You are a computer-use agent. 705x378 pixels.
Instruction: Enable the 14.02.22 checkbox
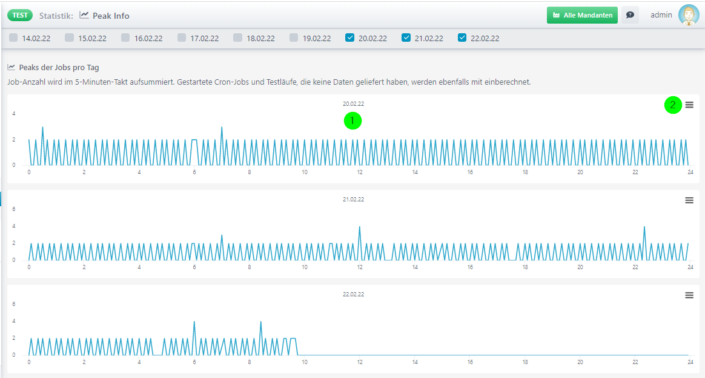(13, 37)
